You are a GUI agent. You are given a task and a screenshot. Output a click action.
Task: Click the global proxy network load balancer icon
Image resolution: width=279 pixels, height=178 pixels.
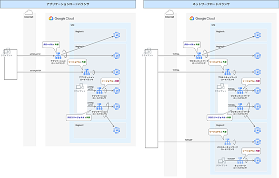(199, 56)
